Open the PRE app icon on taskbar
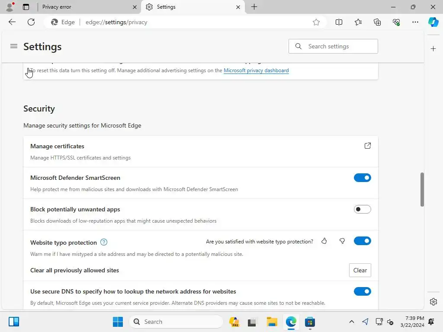The height and width of the screenshot is (332, 443). (x=234, y=322)
